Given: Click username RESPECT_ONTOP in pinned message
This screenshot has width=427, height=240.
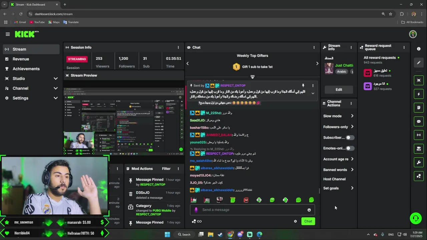Looking at the screenshot, I should (x=233, y=86).
